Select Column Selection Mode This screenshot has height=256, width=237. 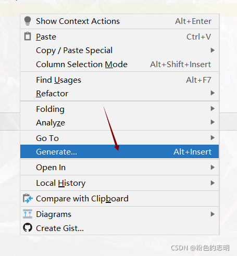(x=119, y=64)
